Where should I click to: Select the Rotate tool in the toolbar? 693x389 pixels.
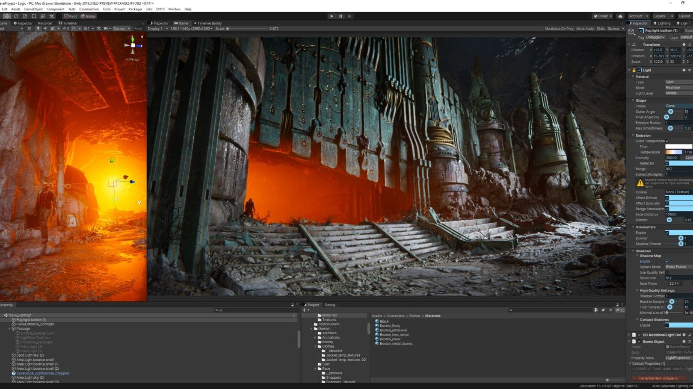coord(16,16)
